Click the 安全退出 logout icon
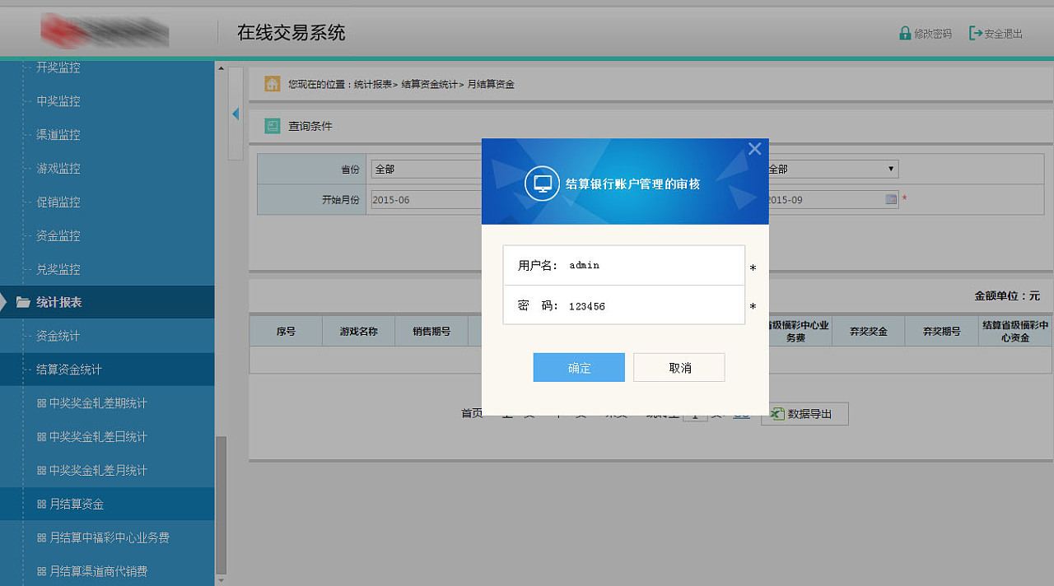 click(976, 34)
